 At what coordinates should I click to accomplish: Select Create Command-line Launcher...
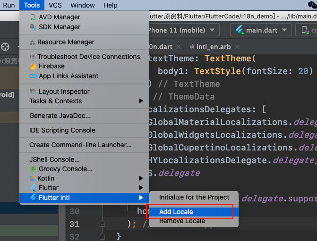click(x=84, y=145)
